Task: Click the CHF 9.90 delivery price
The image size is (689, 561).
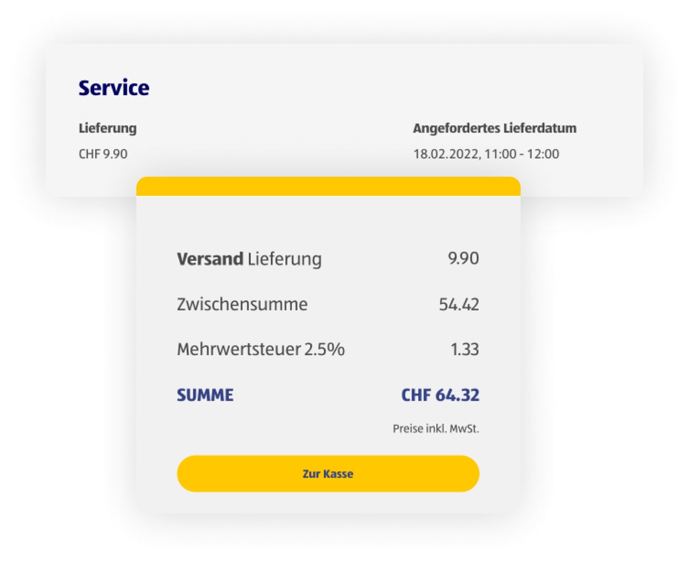Action: click(x=103, y=154)
